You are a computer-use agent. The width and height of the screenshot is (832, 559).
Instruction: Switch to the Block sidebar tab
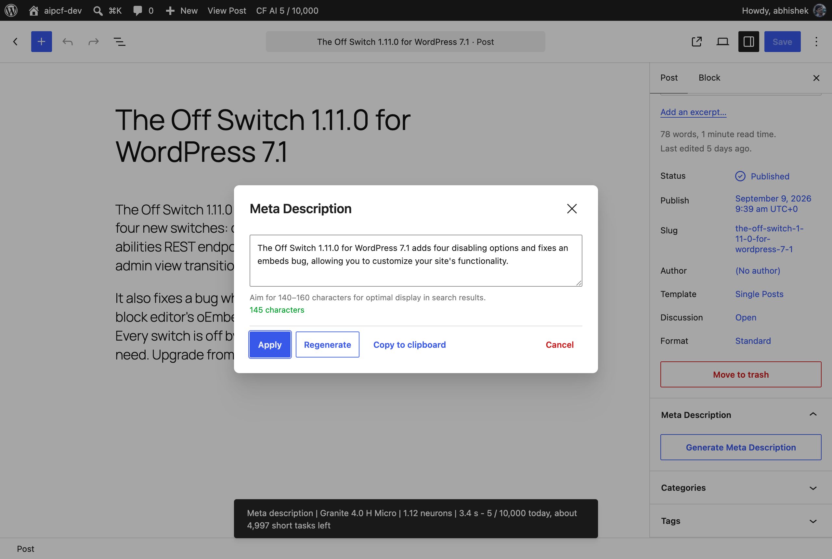click(709, 78)
